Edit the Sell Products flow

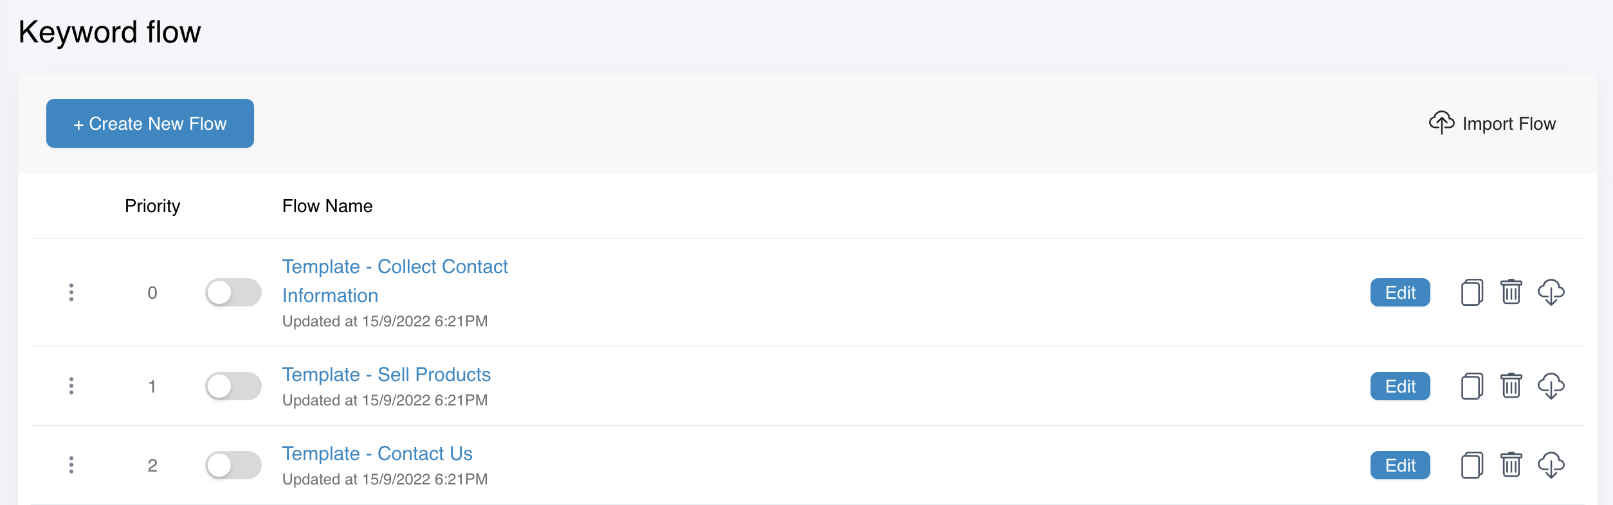click(1400, 386)
